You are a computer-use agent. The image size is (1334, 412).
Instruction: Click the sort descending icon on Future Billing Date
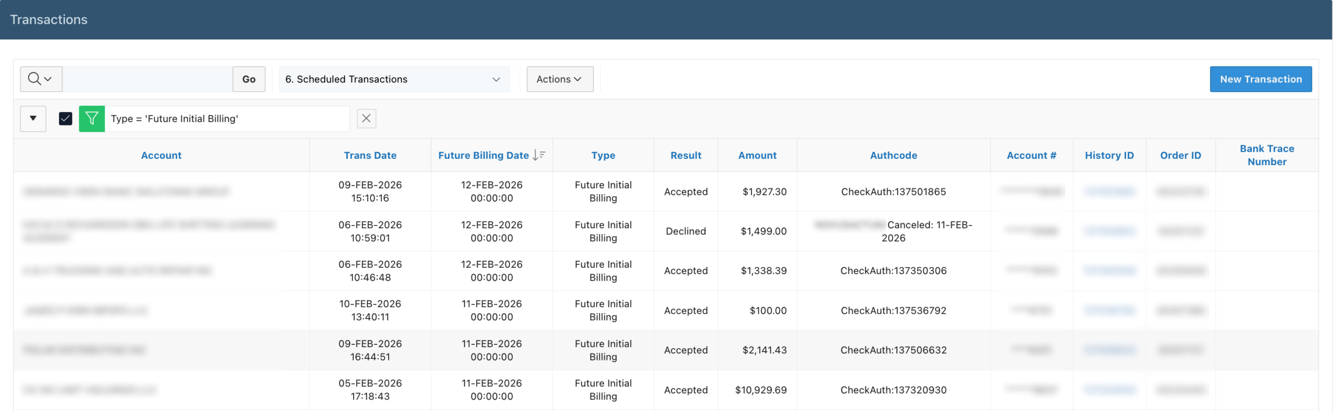tap(539, 155)
